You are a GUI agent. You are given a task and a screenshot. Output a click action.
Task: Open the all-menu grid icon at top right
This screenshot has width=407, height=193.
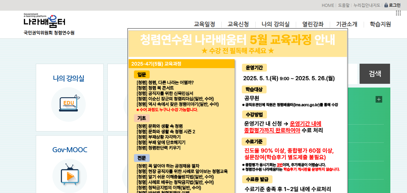[x=399, y=13]
